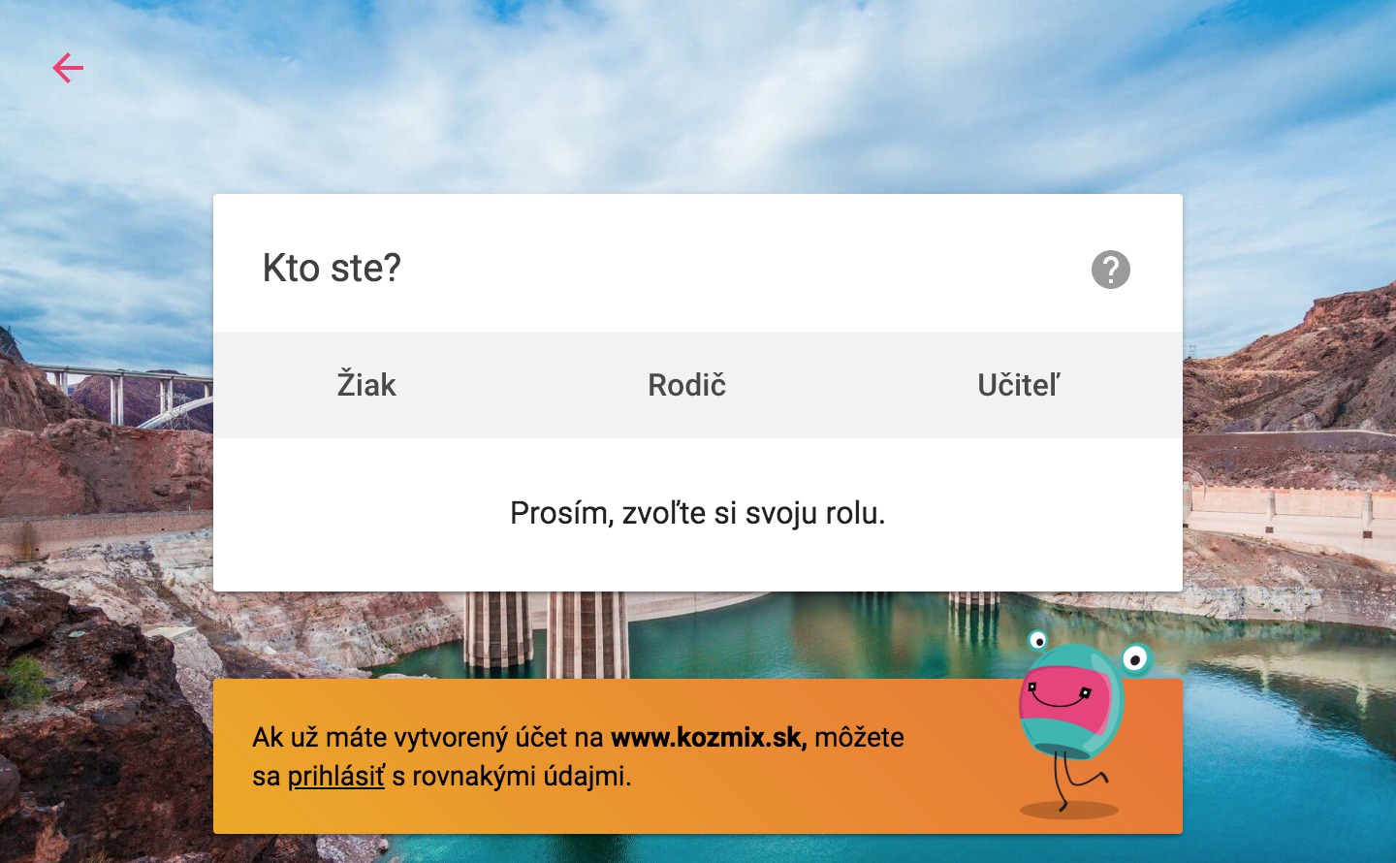Click the cloudy sky above the dialog
Image resolution: width=1396 pixels, height=863 pixels.
(698, 97)
